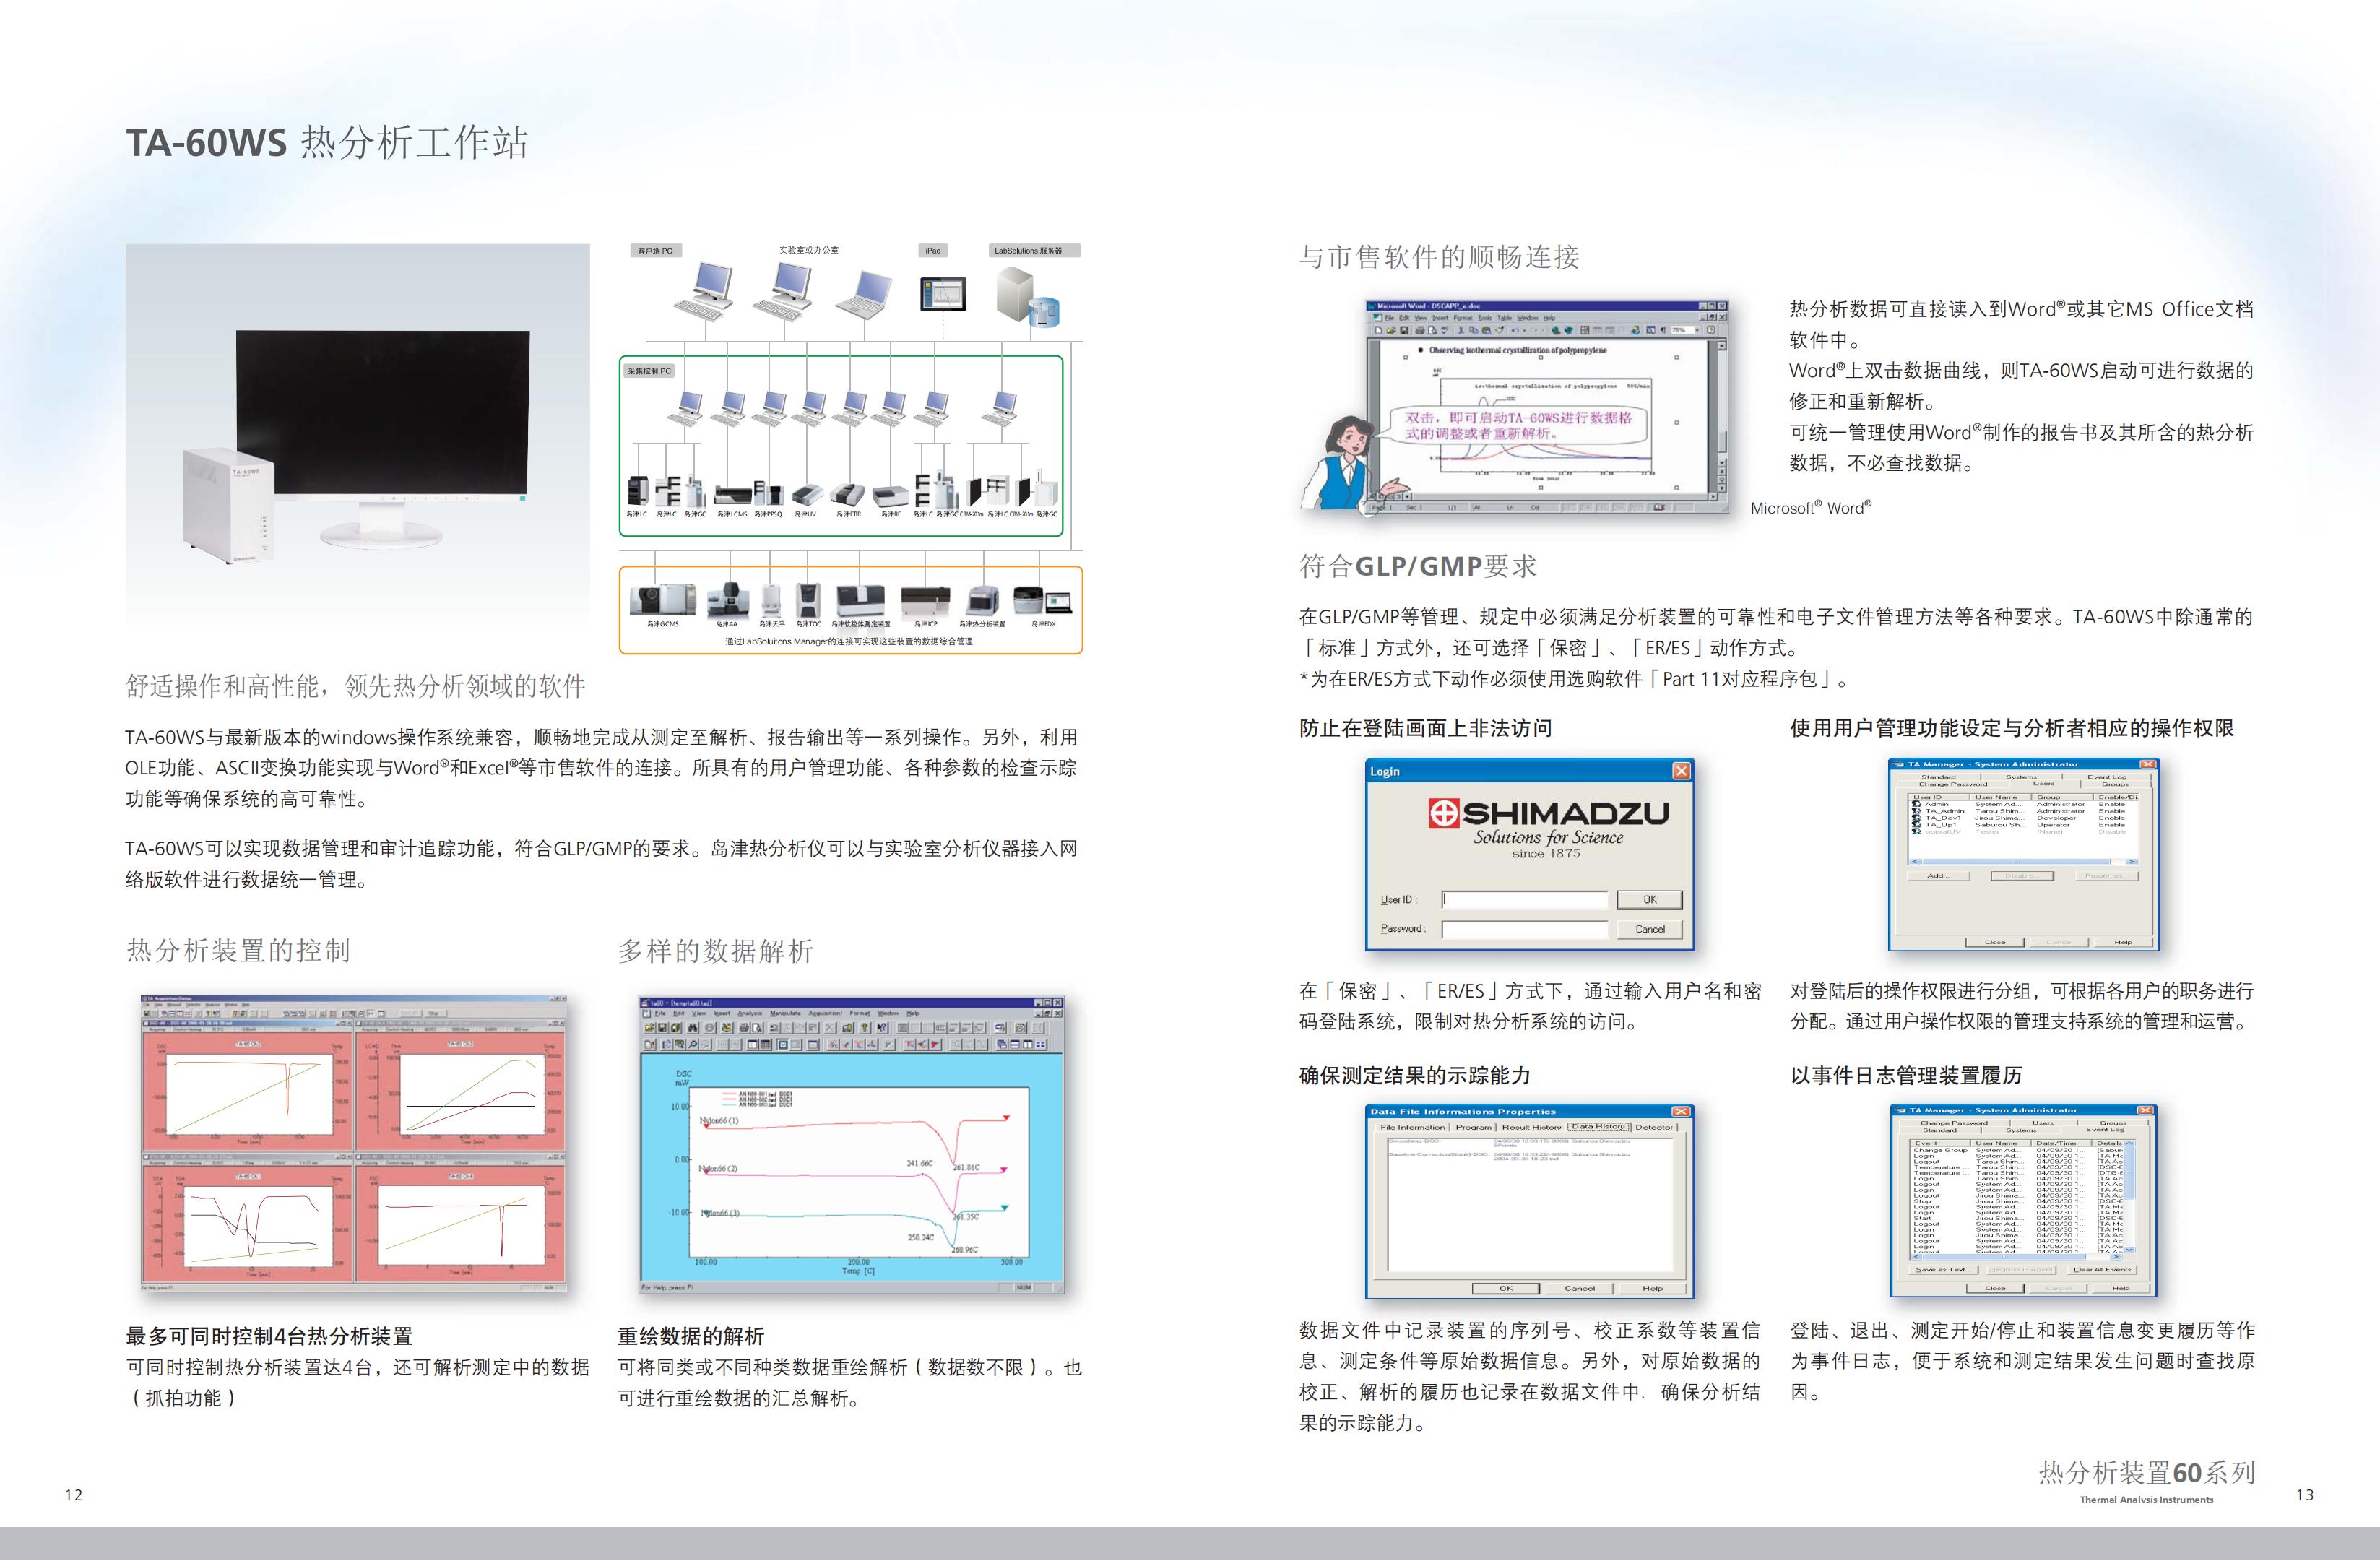Click the binoculars Find icon in ta60
The height and width of the screenshot is (1561, 2380).
[692, 1028]
